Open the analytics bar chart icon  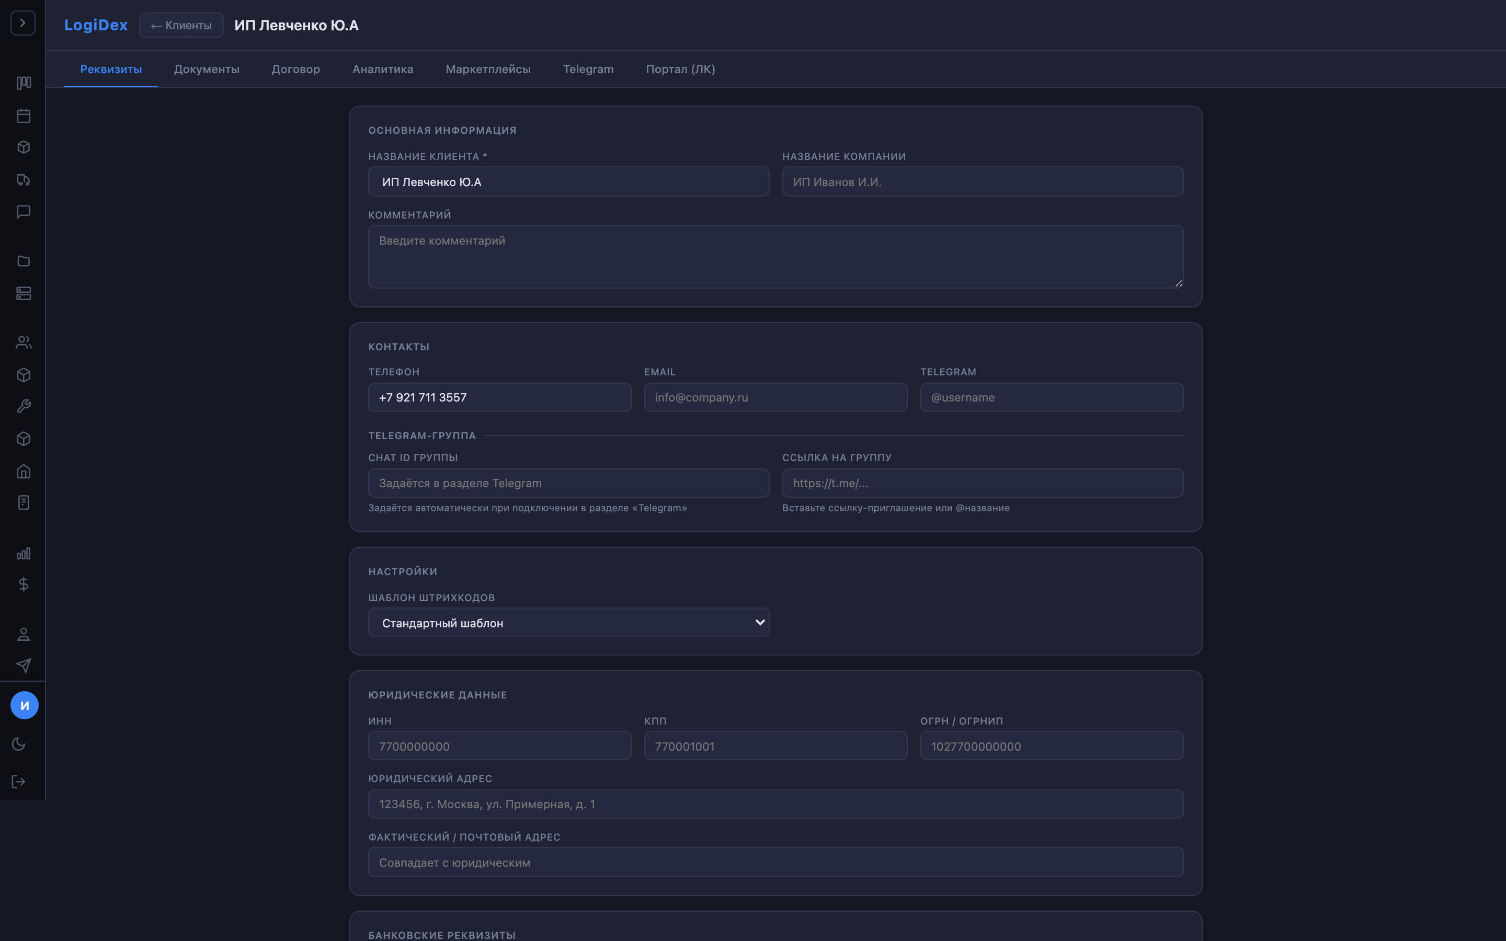23,553
